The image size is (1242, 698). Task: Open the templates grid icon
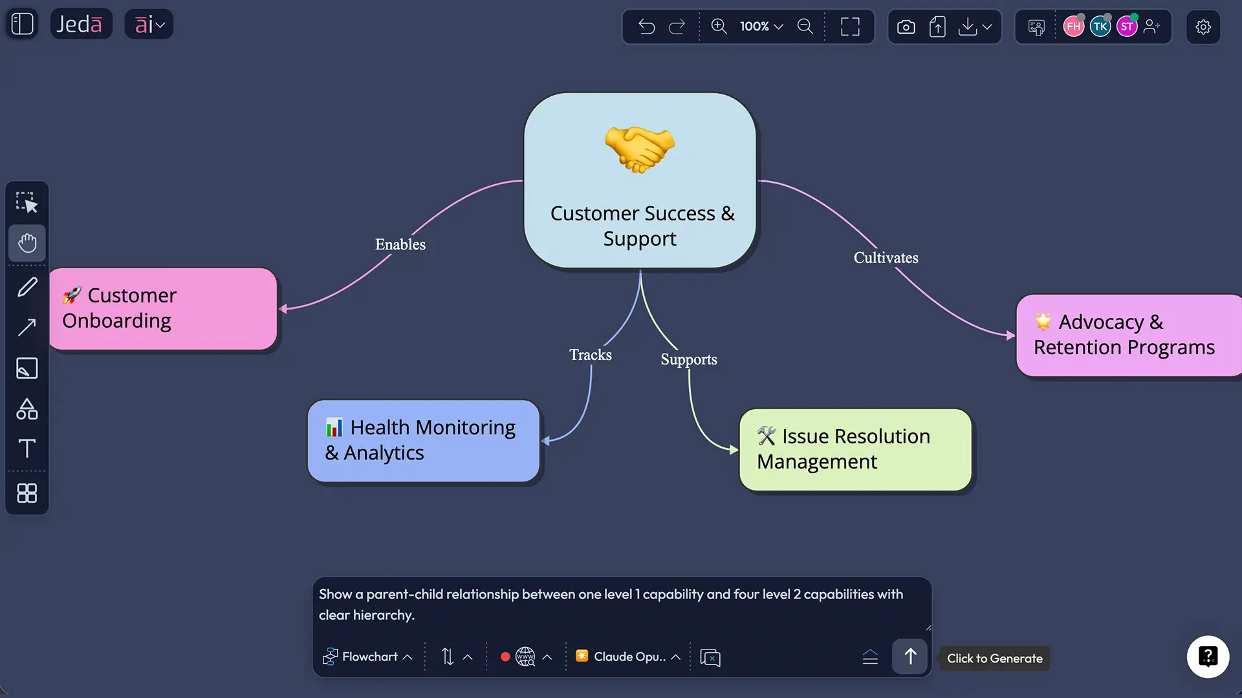pyautogui.click(x=27, y=493)
